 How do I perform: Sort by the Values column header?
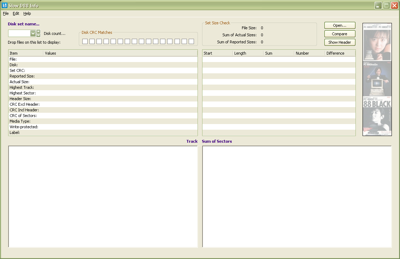coord(120,53)
